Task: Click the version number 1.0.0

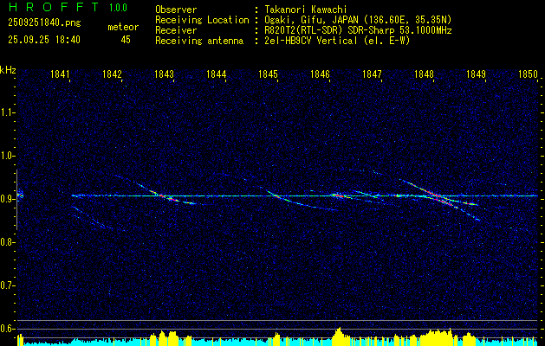Action: click(x=118, y=8)
